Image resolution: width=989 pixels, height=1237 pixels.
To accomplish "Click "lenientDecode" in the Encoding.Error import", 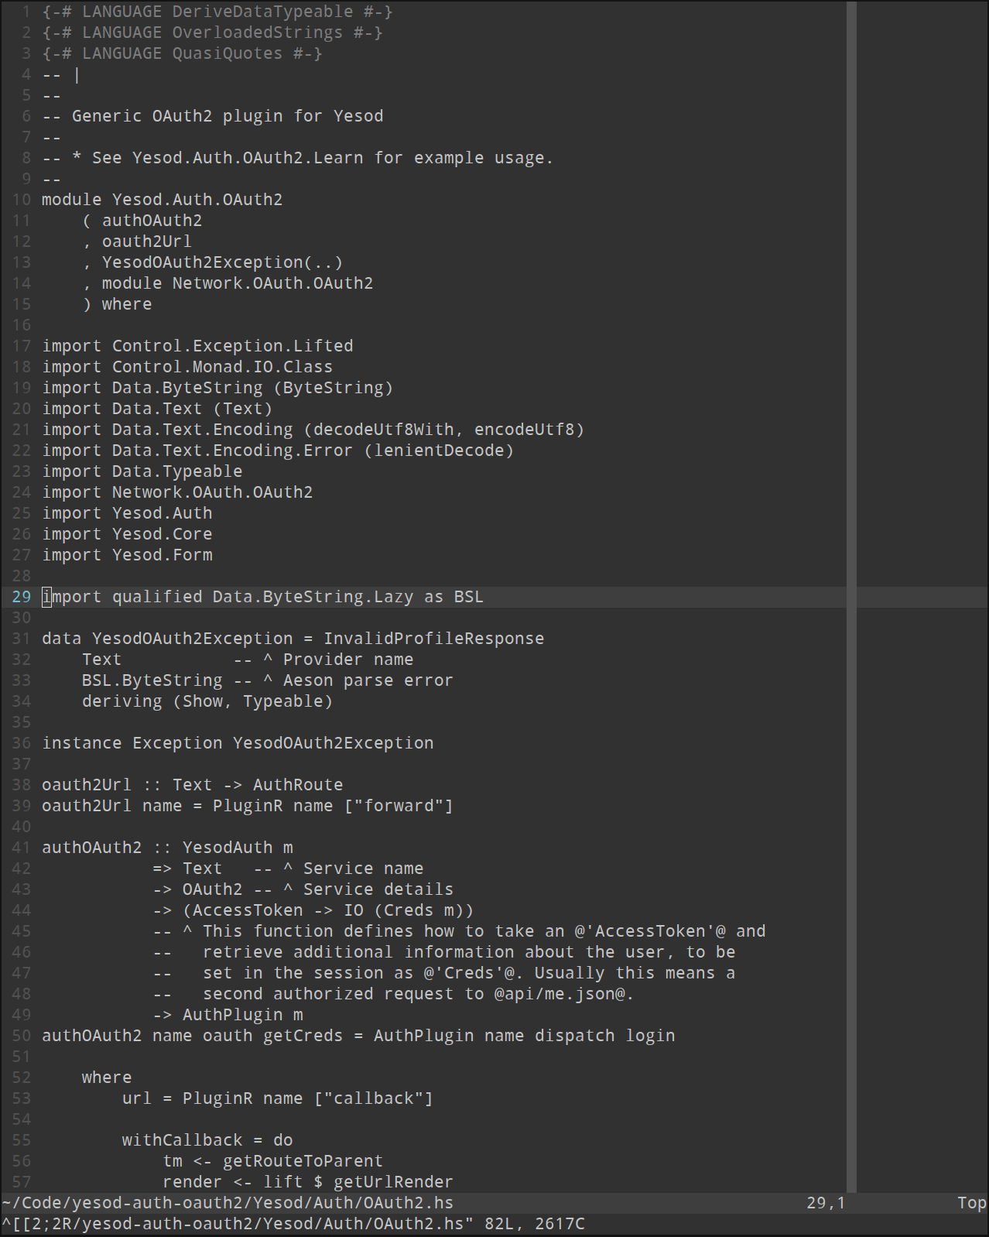I will coord(439,451).
